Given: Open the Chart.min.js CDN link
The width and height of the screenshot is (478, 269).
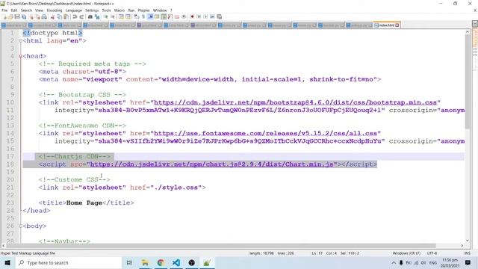Looking at the screenshot, I should click(x=211, y=164).
